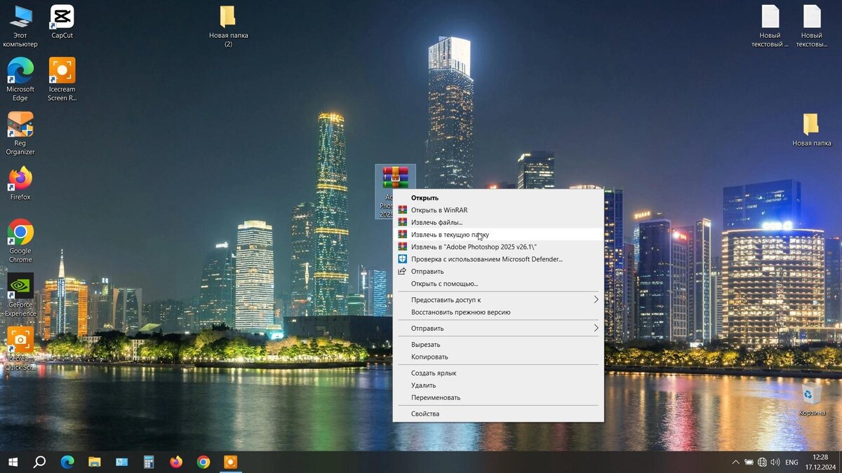Choose 'Копировать' in the context menu
Image resolution: width=842 pixels, height=473 pixels.
click(498, 357)
